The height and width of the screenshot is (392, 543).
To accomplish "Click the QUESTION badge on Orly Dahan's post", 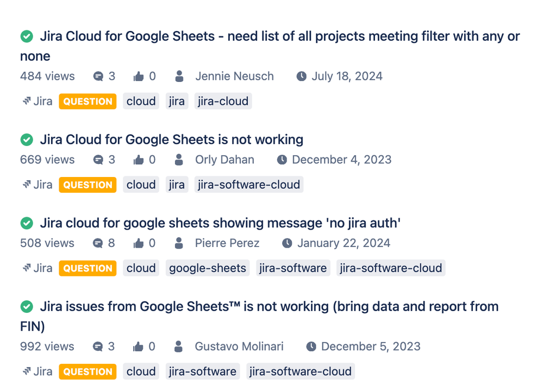I will point(88,185).
